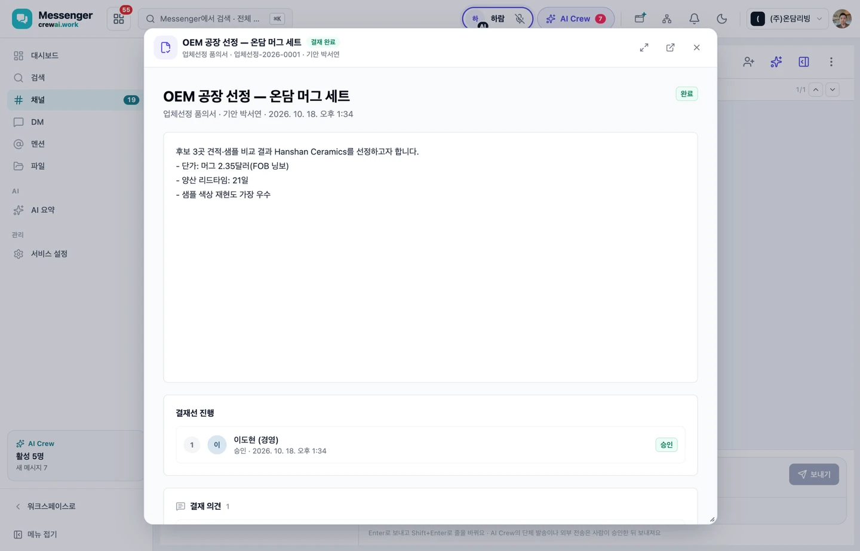Toggle the muted microphone icon
Screen dimensions: 860x551
tap(520, 18)
